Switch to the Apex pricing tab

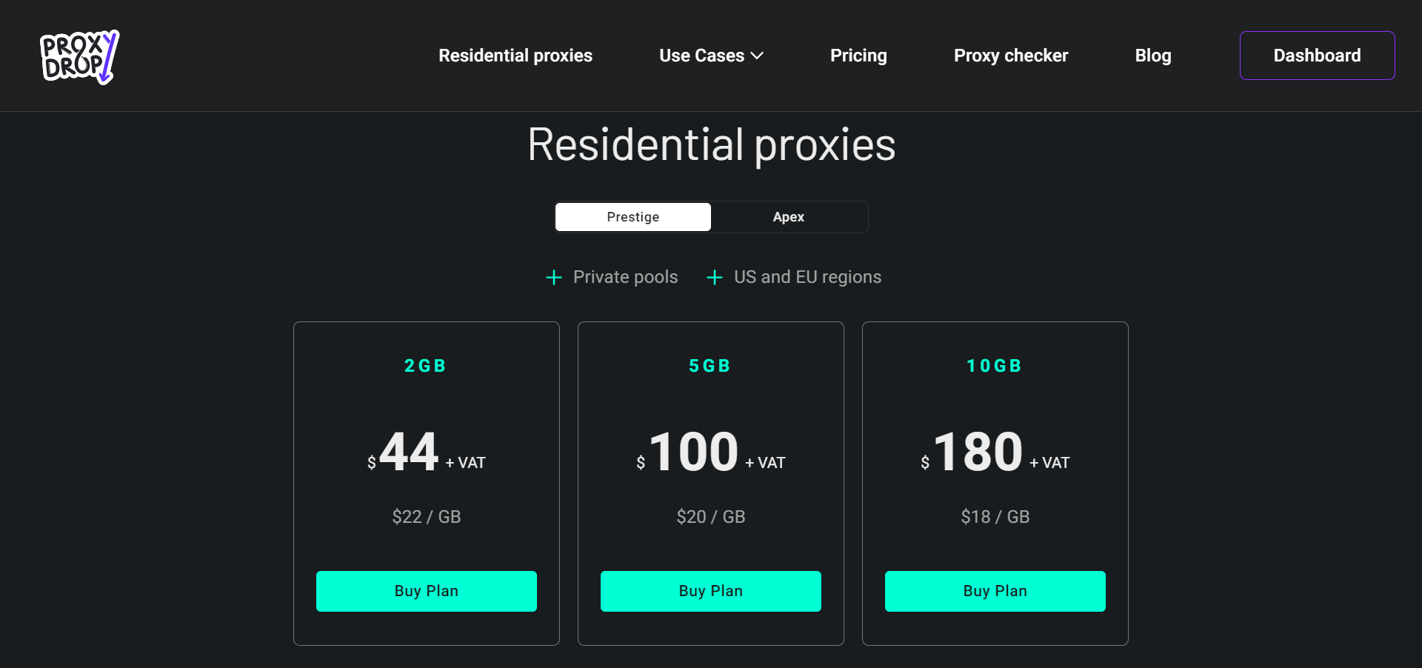[x=788, y=216]
